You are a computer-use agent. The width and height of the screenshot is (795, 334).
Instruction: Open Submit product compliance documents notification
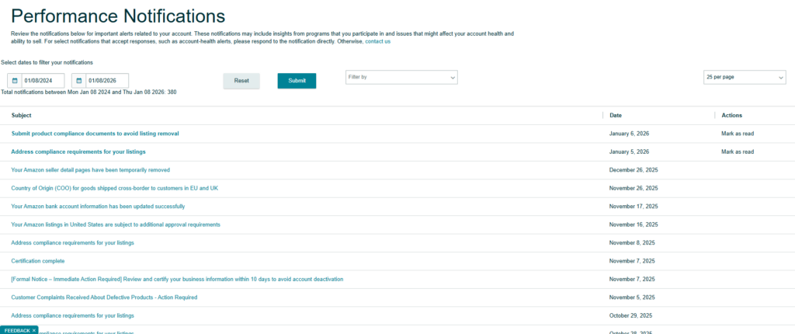95,134
